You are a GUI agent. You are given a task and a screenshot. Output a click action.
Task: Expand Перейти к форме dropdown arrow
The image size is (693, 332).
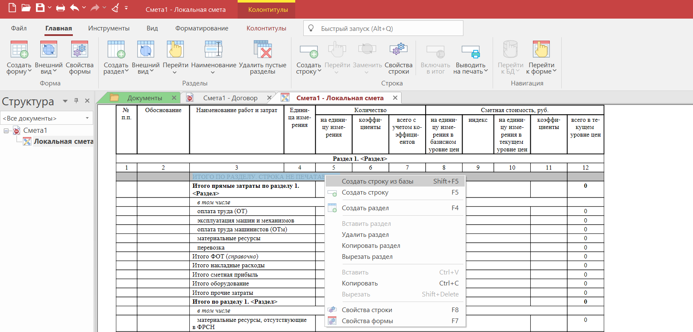tap(554, 71)
